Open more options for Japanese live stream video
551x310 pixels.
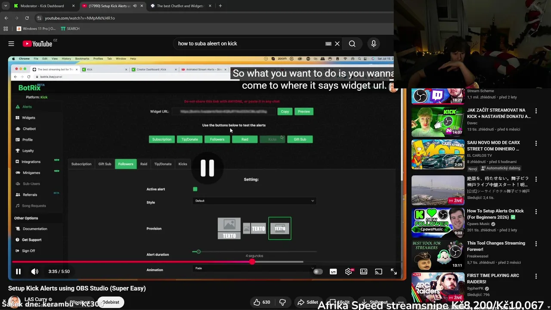[x=536, y=180]
